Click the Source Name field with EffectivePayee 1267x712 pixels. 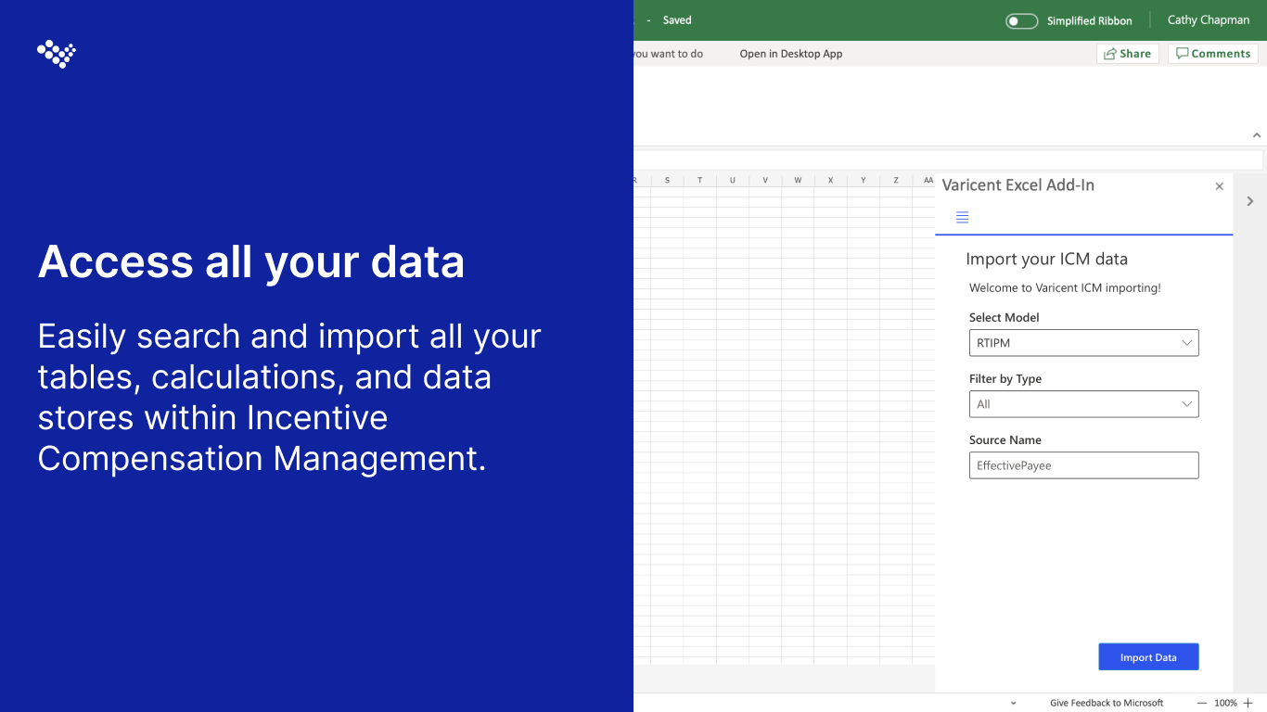1083,465
